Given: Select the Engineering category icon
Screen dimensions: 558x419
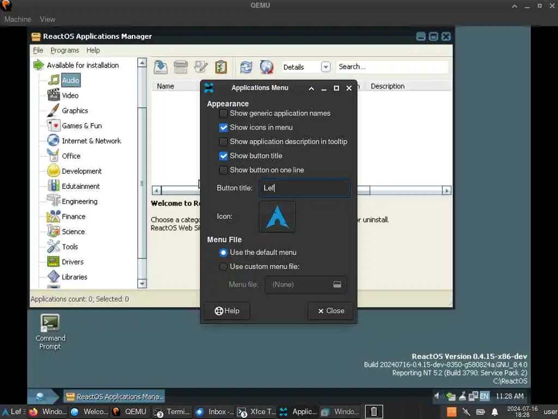Looking at the screenshot, I should (x=53, y=201).
